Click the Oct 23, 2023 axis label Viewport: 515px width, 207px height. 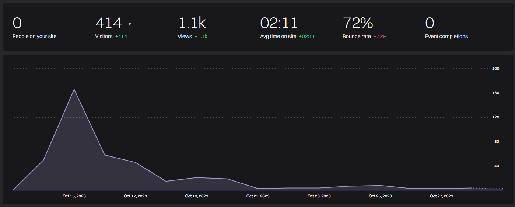(319, 196)
